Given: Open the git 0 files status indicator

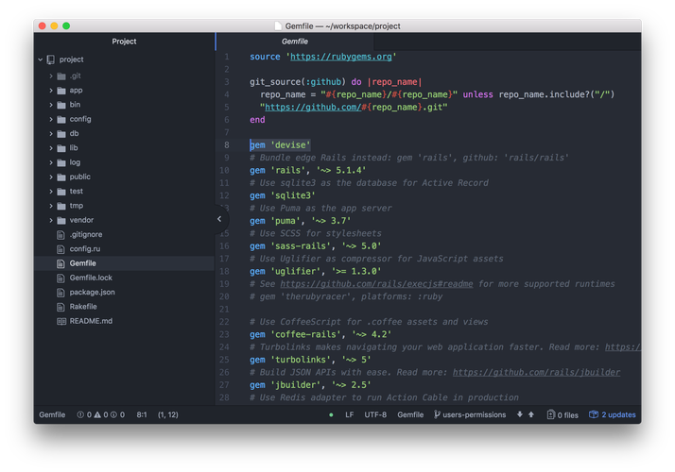Looking at the screenshot, I should (550, 414).
